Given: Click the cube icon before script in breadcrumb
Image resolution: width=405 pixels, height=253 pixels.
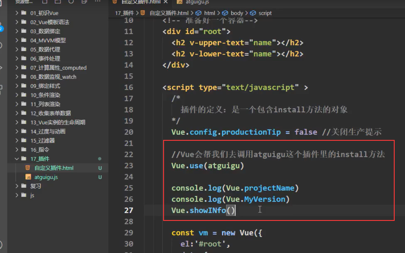Looking at the screenshot, I should point(253,13).
